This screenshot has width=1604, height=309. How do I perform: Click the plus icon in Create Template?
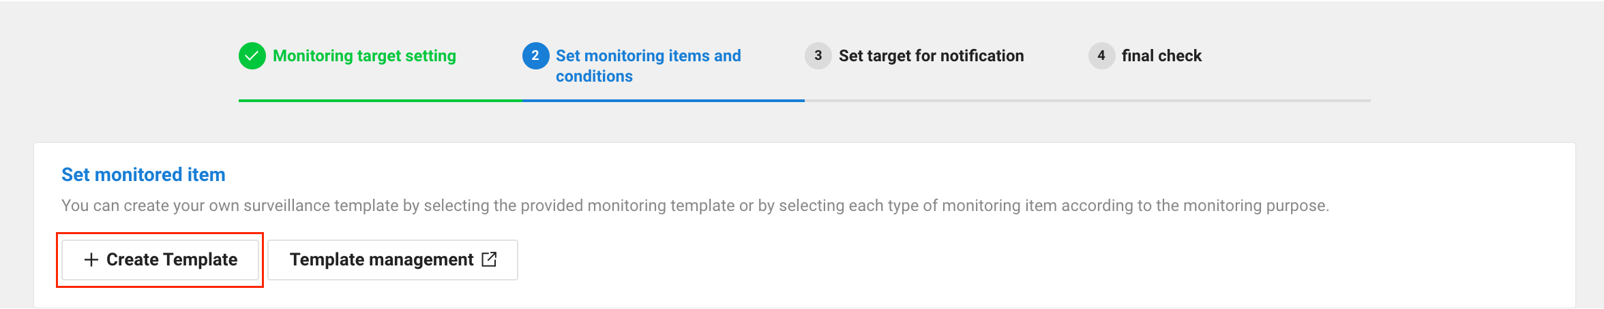point(91,259)
